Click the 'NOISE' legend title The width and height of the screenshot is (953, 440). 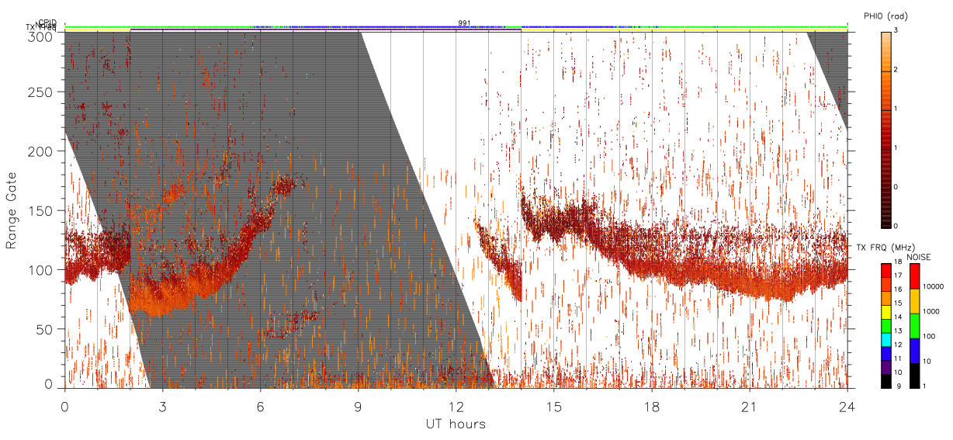coord(919,256)
